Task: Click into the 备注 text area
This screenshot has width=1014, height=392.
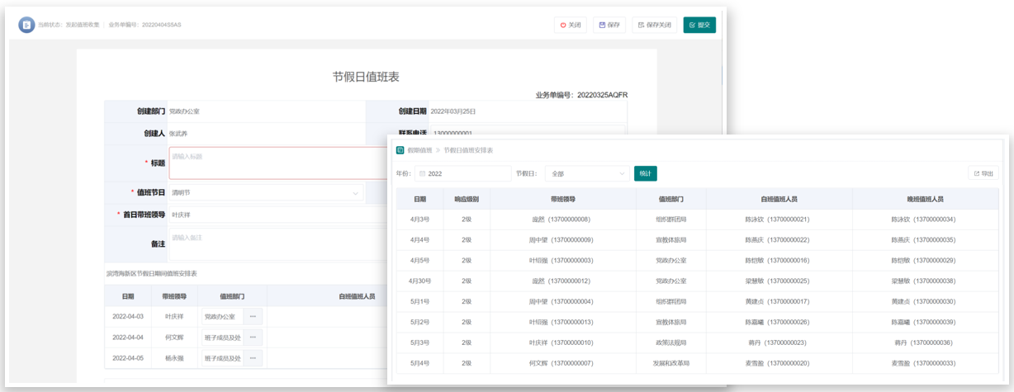Action: click(x=277, y=244)
